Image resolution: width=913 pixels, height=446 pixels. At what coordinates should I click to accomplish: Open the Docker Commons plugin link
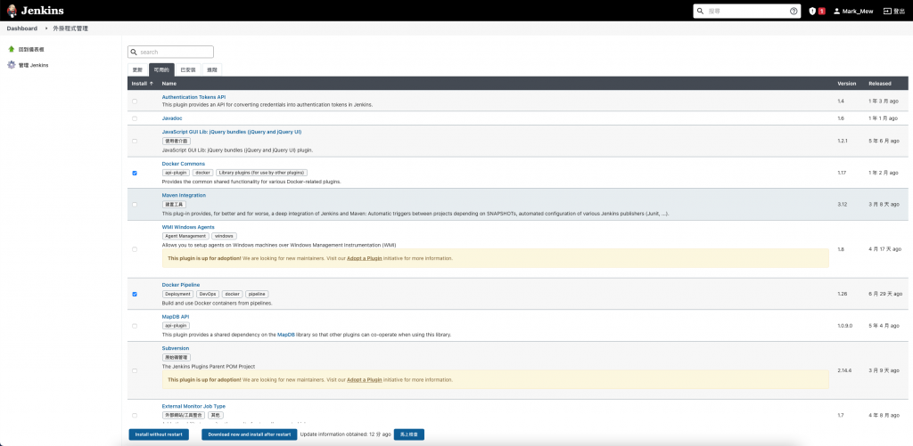tap(184, 164)
